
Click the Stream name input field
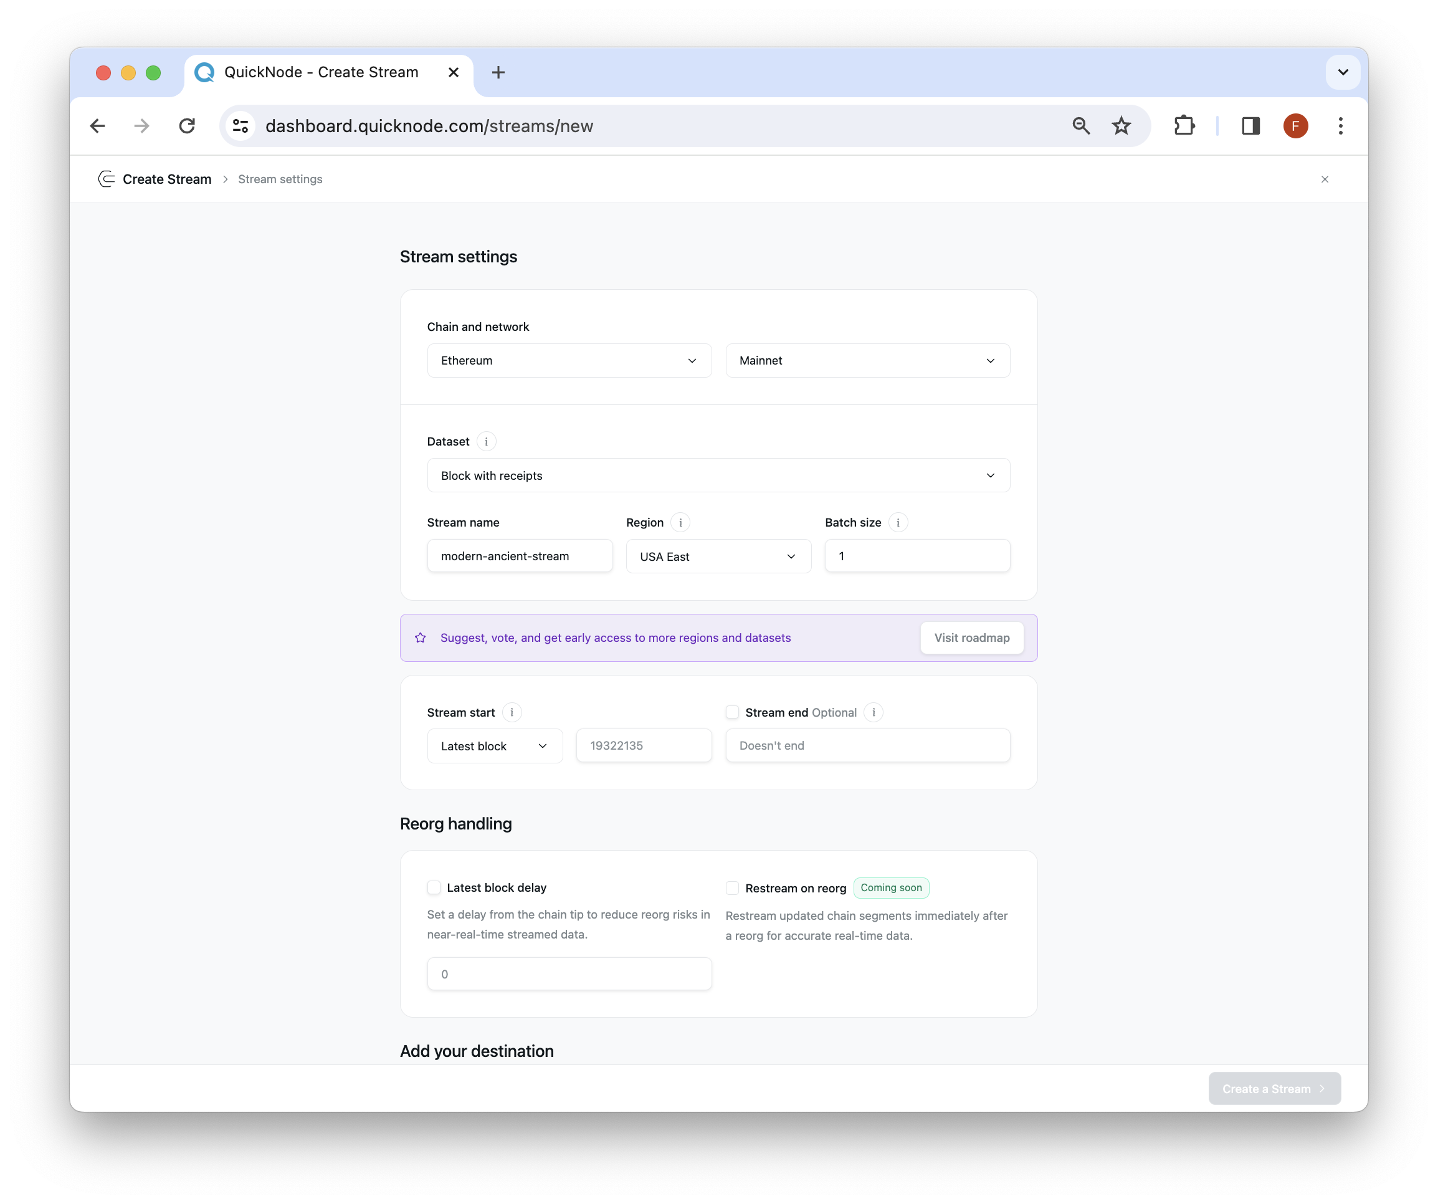(520, 556)
